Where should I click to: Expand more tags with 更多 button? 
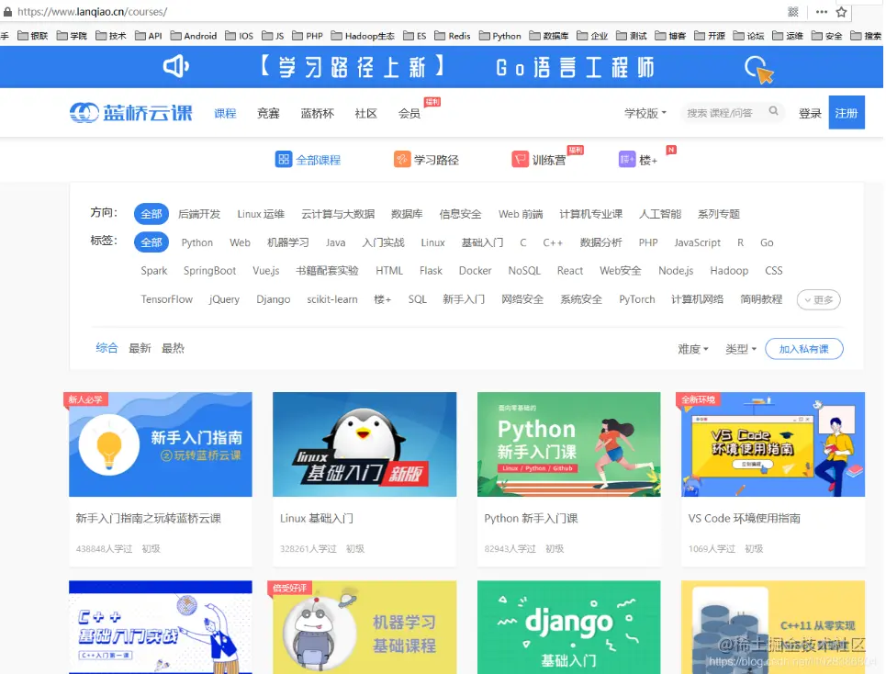(818, 299)
